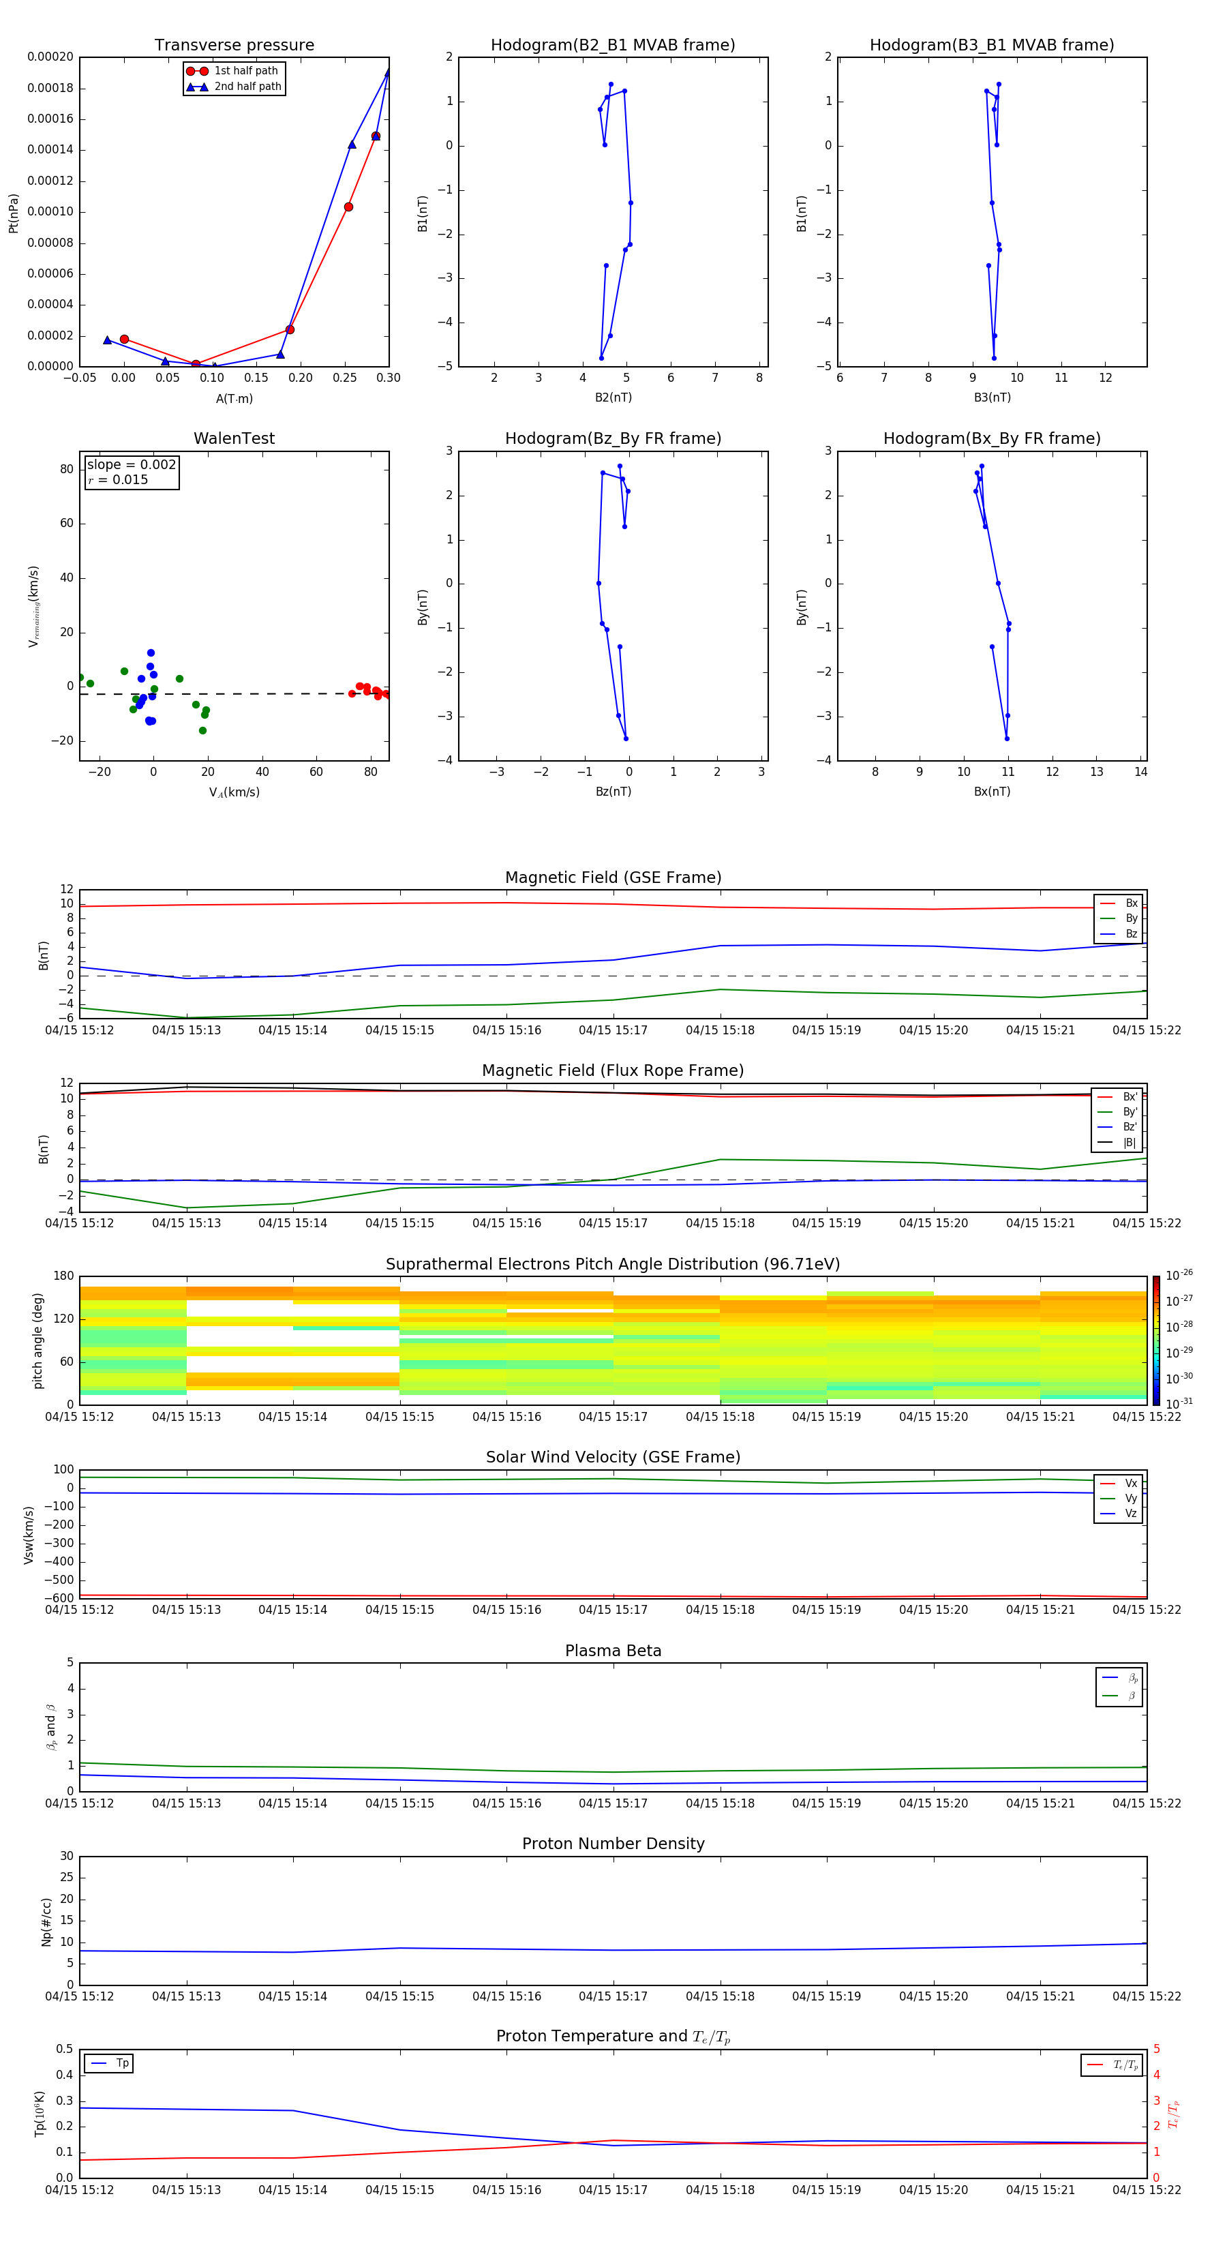
Task: Click the "1st half path" legend entry
Action: click(x=232, y=71)
